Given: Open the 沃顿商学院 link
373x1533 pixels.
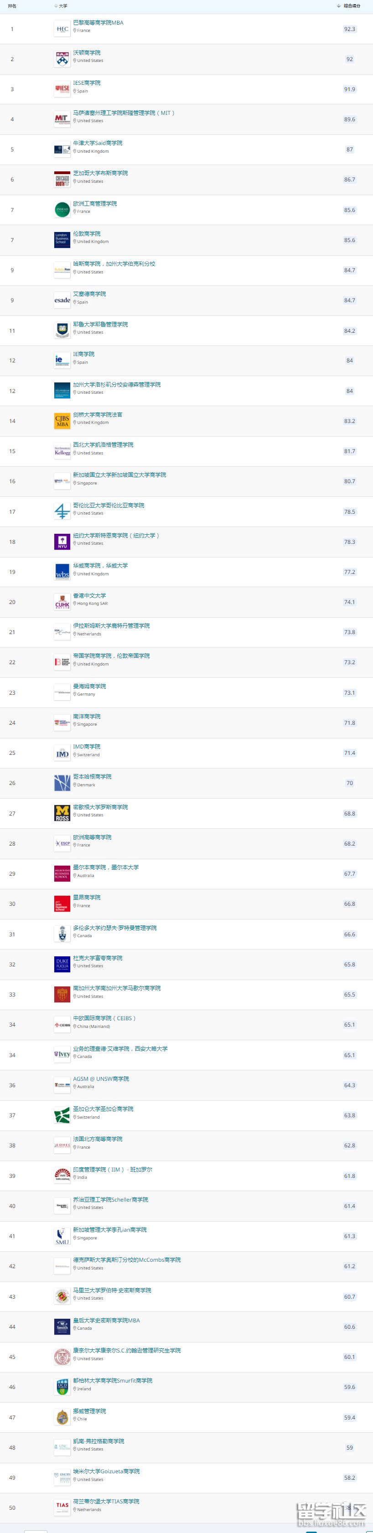Looking at the screenshot, I should [87, 53].
